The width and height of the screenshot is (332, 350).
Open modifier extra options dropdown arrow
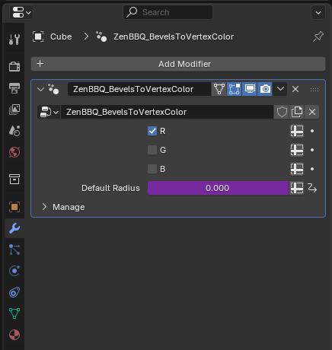(x=280, y=89)
